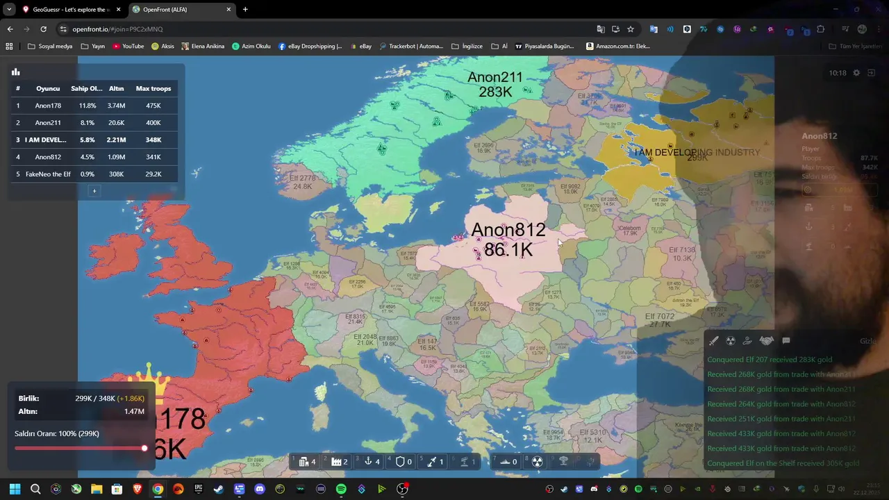Image resolution: width=889 pixels, height=500 pixels.
Task: Toggle the leaderboard chart icon
Action: click(x=15, y=72)
